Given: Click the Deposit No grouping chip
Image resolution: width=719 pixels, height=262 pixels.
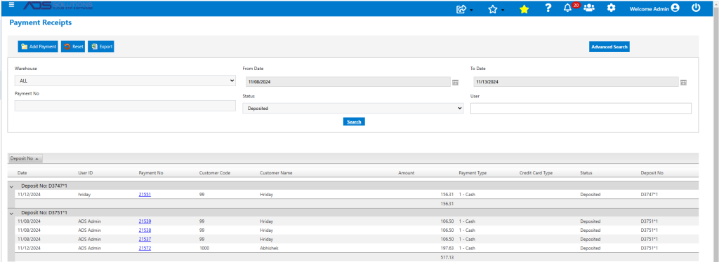Looking at the screenshot, I should click(x=25, y=158).
